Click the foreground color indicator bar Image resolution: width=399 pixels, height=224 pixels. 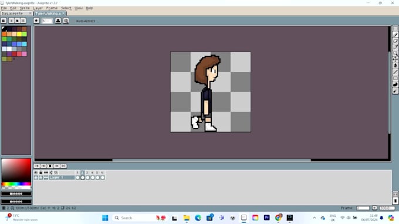pyautogui.click(x=16, y=194)
